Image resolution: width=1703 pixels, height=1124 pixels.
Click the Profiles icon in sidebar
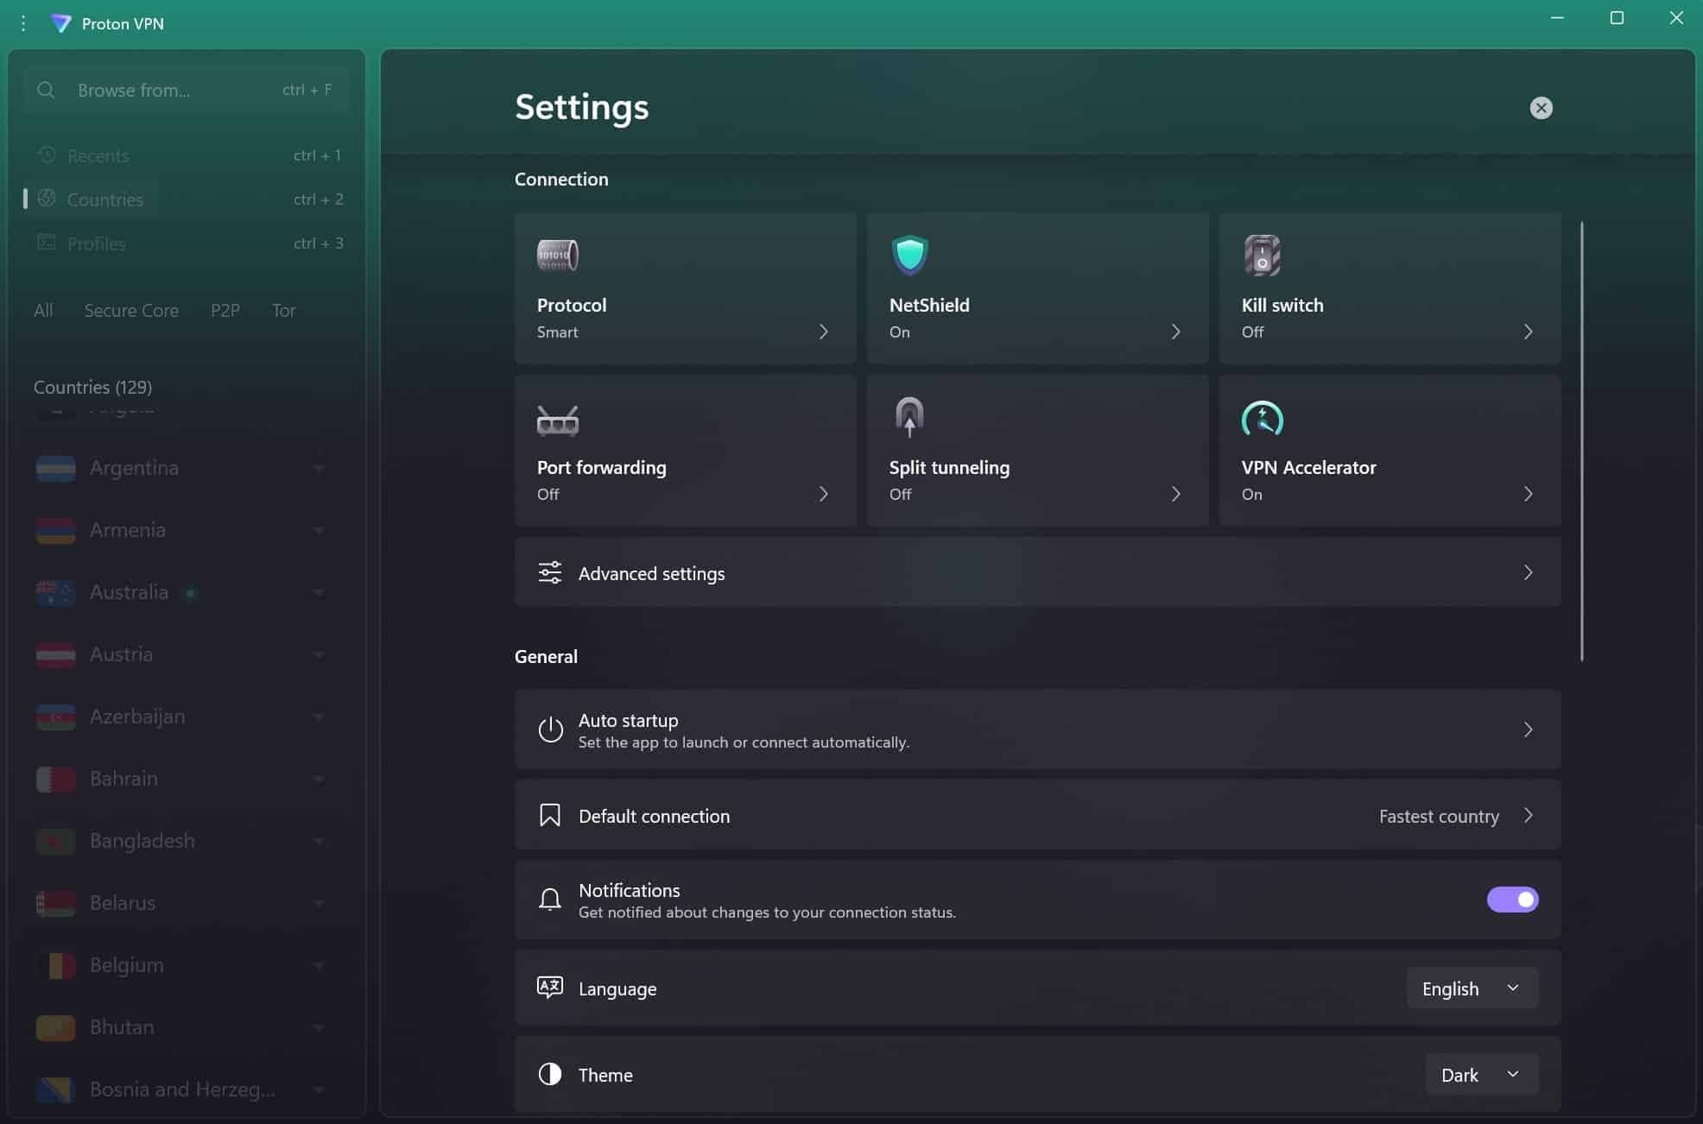point(47,243)
